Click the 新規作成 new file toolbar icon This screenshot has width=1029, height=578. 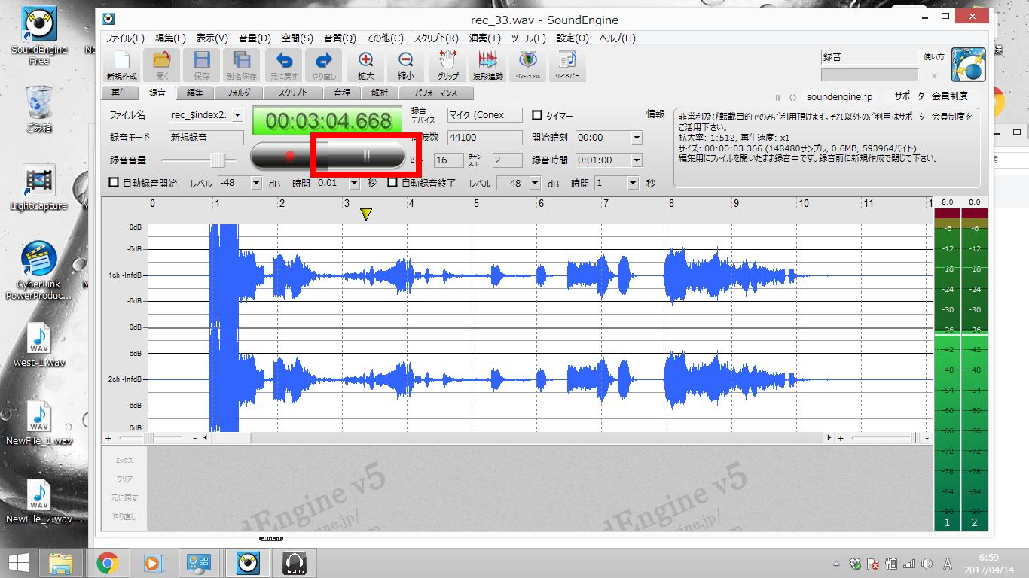[121, 65]
